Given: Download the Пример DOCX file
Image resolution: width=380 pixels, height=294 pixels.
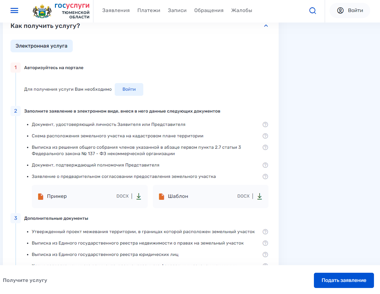Looking at the screenshot, I should click(x=139, y=196).
